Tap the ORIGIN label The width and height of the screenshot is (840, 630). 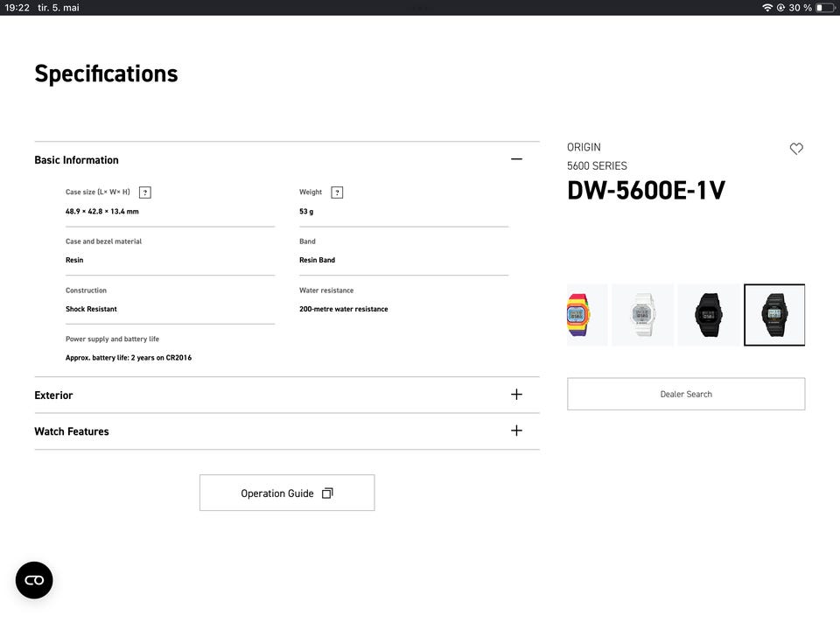coord(584,147)
